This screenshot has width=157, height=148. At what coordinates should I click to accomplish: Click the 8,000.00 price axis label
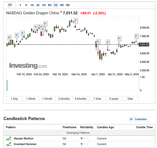(x=145, y=28)
